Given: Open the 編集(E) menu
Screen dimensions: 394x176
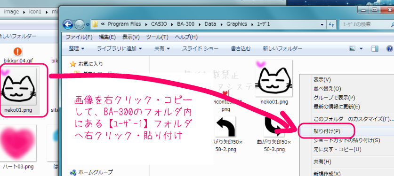Looking at the screenshot, I should 107,37.
